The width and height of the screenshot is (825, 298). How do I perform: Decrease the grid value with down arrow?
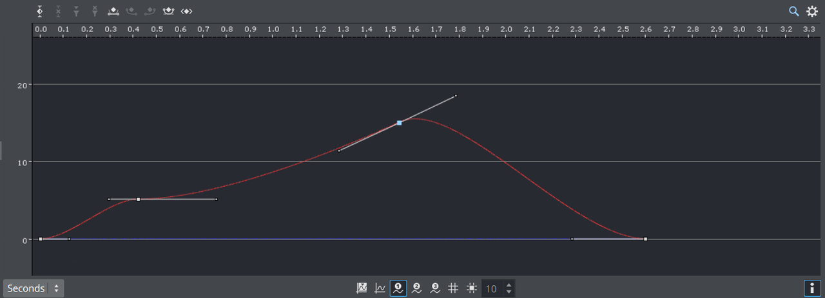coord(509,292)
